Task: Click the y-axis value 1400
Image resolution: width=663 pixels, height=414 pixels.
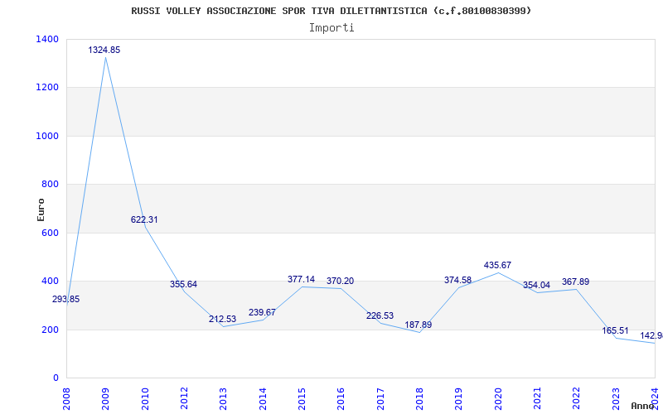Action: click(47, 39)
